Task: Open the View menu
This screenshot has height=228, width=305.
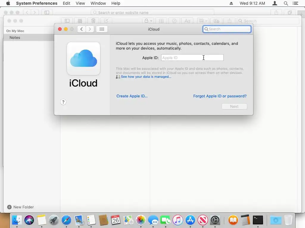Action: 80,3
